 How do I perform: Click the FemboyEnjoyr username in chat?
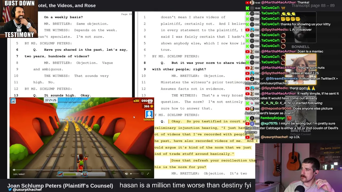pyautogui.click(x=273, y=118)
